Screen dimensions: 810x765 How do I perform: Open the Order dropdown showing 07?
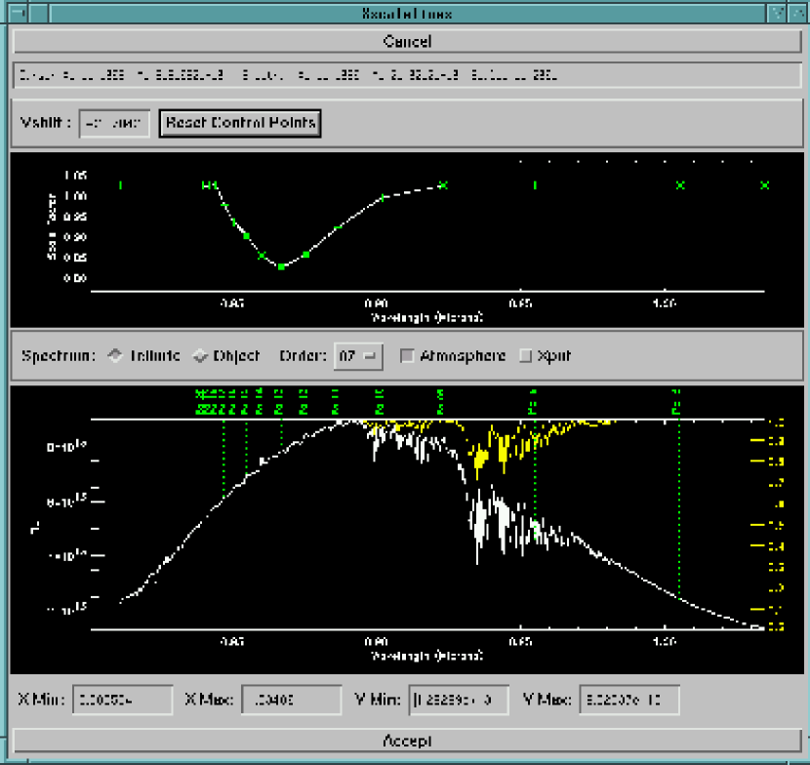(358, 356)
